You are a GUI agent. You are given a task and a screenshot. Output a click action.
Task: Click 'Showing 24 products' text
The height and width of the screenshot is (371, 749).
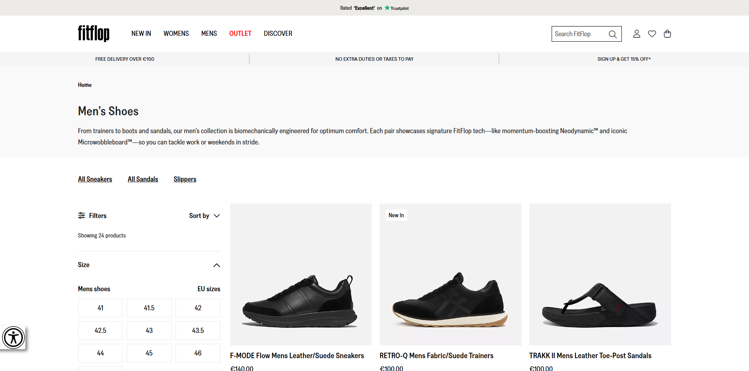tap(102, 236)
